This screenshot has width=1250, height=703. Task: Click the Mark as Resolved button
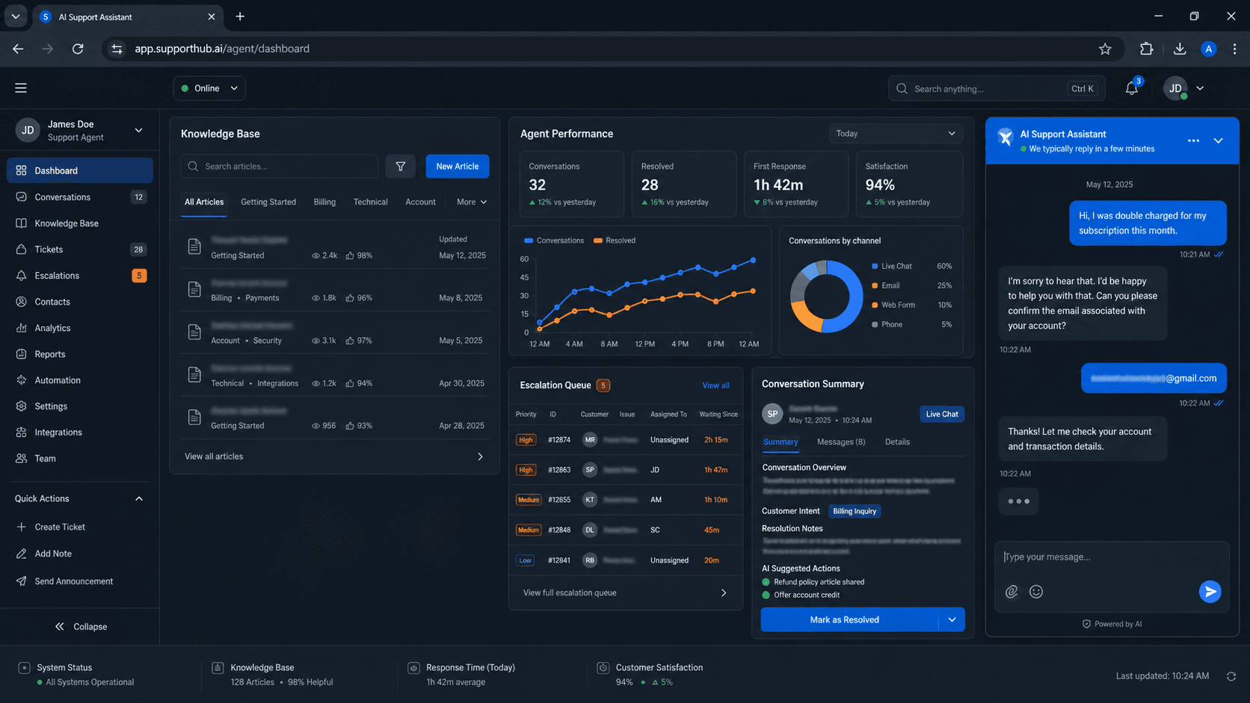point(844,619)
